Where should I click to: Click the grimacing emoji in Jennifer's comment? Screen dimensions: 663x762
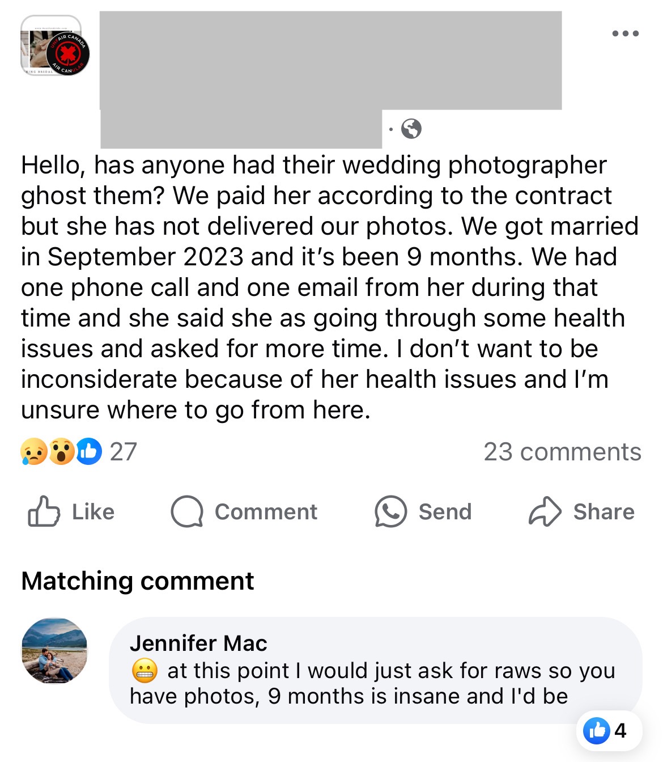[x=146, y=672]
